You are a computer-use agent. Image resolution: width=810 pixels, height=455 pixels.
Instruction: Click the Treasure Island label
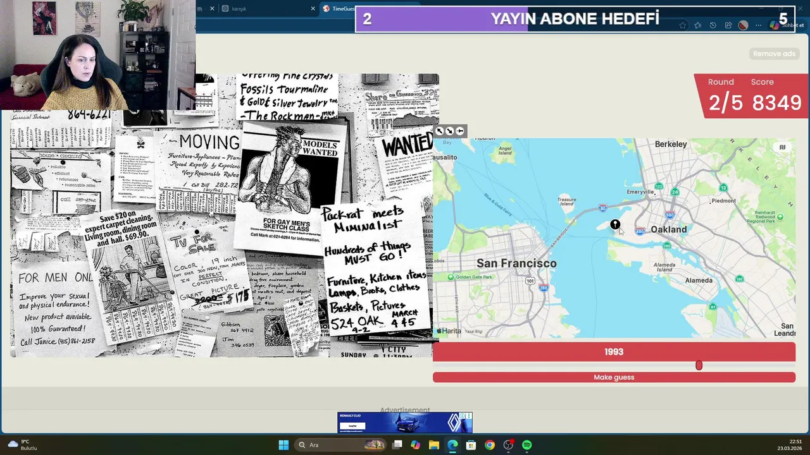coord(566,202)
